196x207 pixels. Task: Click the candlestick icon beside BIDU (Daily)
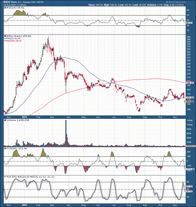coord(5,36)
